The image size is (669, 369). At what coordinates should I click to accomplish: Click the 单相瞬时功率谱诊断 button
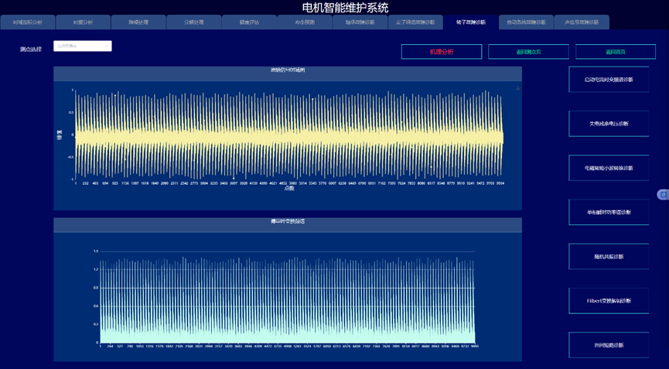pos(609,212)
